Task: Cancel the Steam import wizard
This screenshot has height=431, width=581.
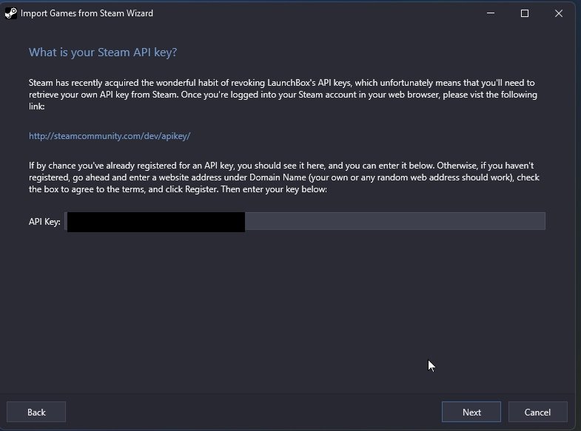Action: coord(537,412)
